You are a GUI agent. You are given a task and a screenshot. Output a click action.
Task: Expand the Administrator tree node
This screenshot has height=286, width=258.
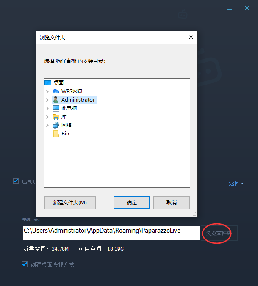pos(47,100)
